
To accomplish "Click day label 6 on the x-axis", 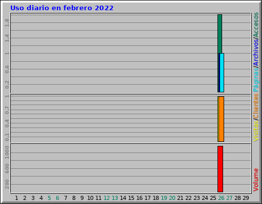I will (x=57, y=198).
